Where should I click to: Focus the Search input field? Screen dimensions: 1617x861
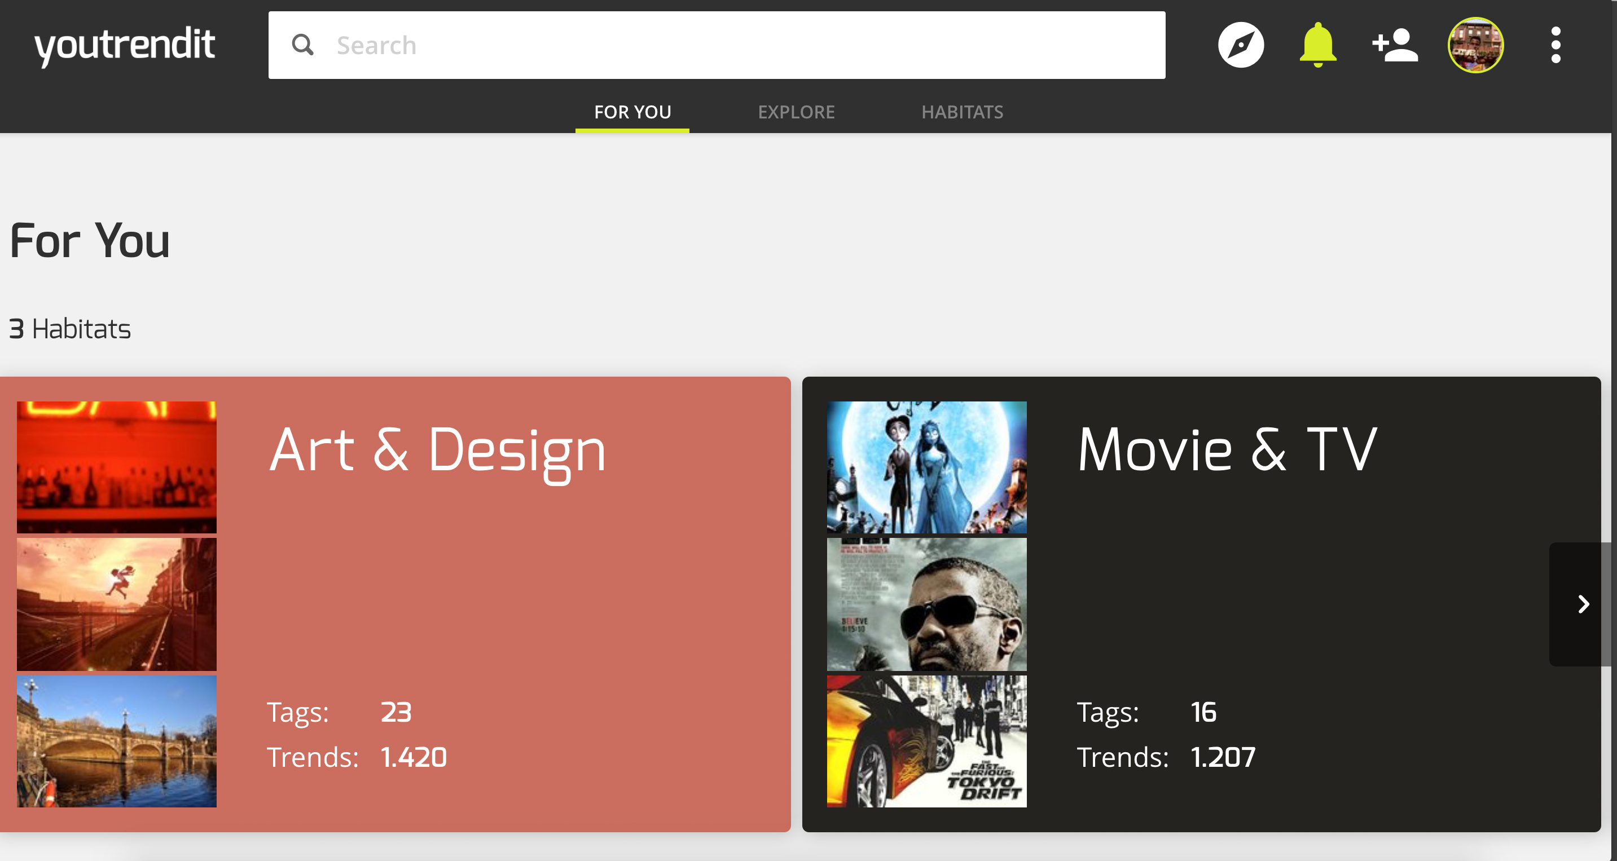click(x=741, y=45)
